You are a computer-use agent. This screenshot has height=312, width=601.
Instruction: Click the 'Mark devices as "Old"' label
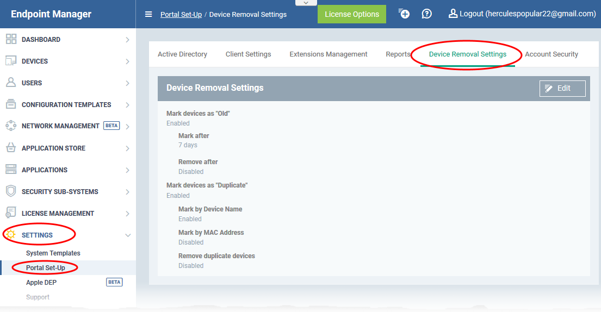tap(198, 113)
